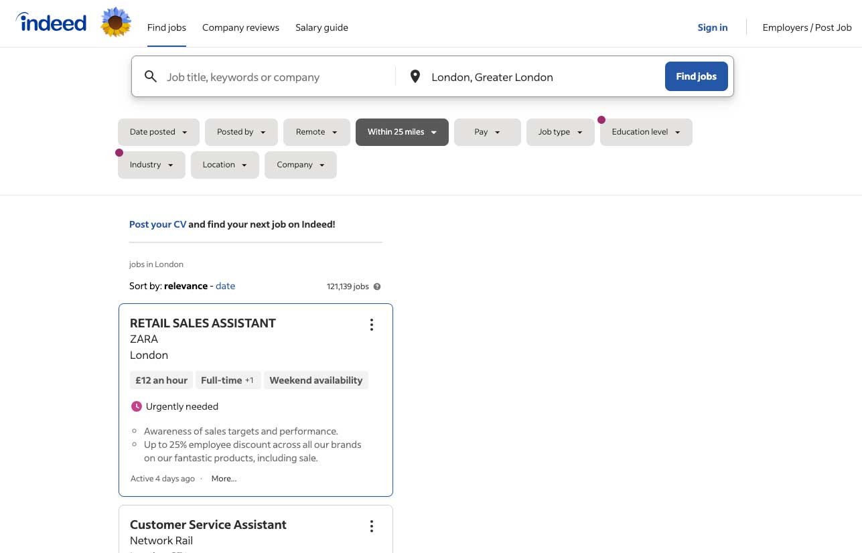Open the RETAIL SALES ASSISTANT job title
Screen dimensions: 862x553
(203, 323)
